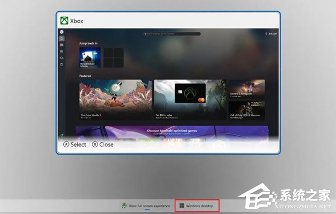Image resolution: width=336 pixels, height=214 pixels.
Task: Click the Xbox logo in the window title
Action: point(64,21)
